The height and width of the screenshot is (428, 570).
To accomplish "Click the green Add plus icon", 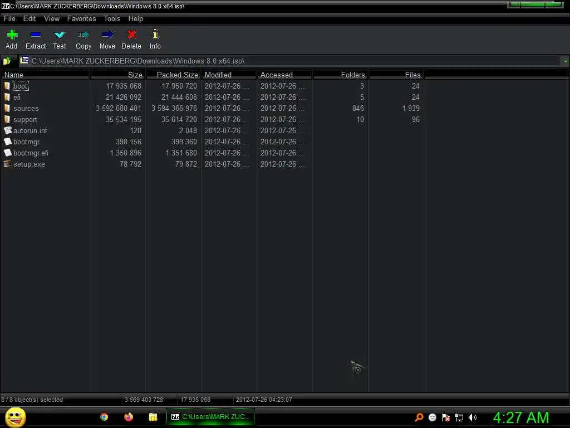I will [x=12, y=35].
